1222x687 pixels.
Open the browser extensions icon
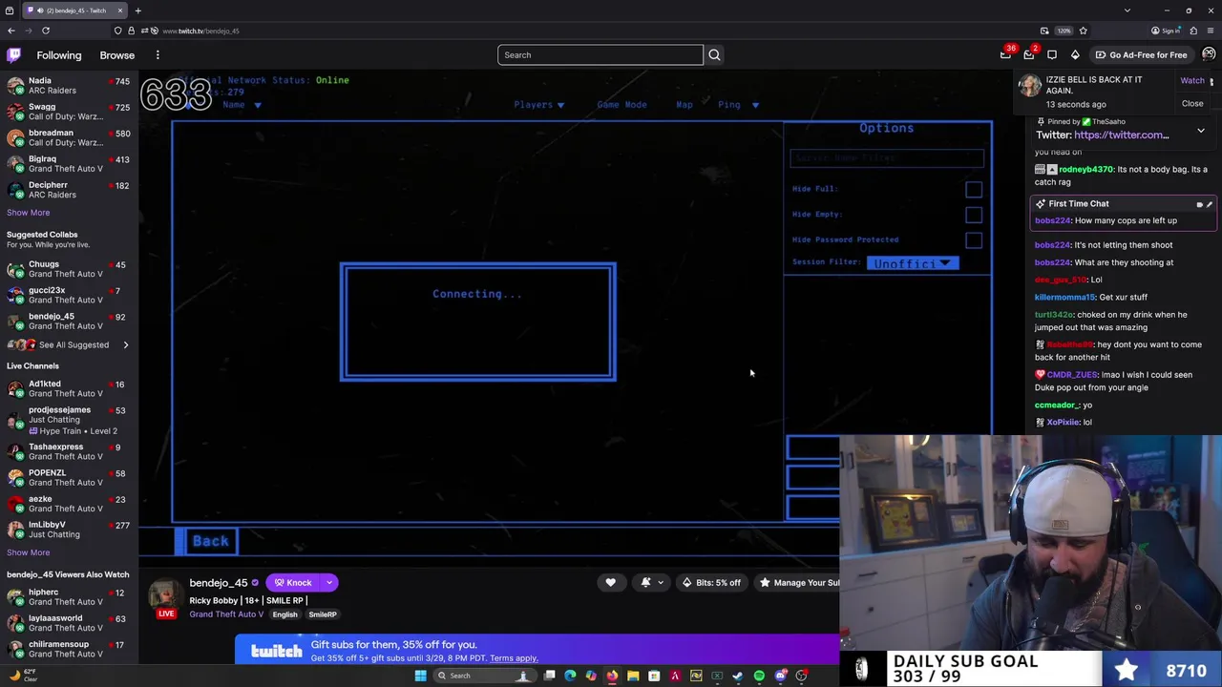[x=1193, y=31]
